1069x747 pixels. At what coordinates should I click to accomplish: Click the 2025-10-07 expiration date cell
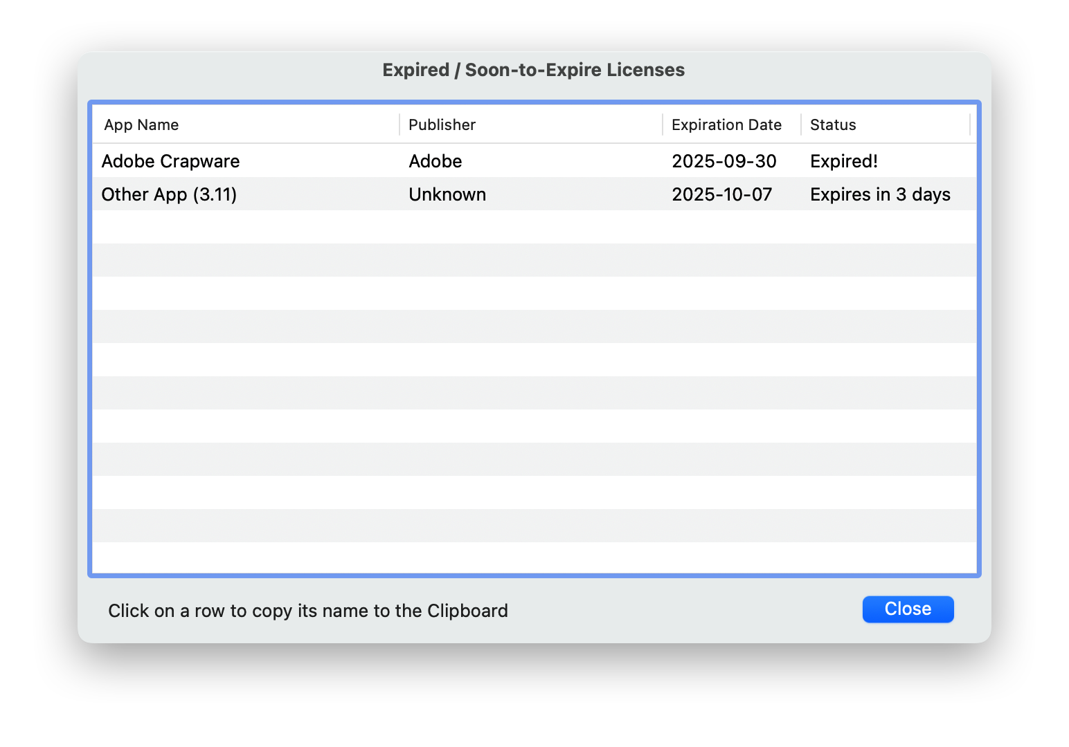point(721,194)
